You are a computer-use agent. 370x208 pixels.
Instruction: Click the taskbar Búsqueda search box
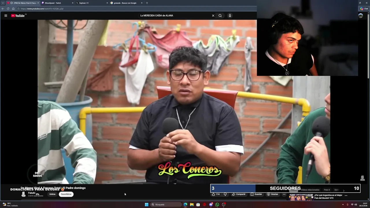(166, 205)
